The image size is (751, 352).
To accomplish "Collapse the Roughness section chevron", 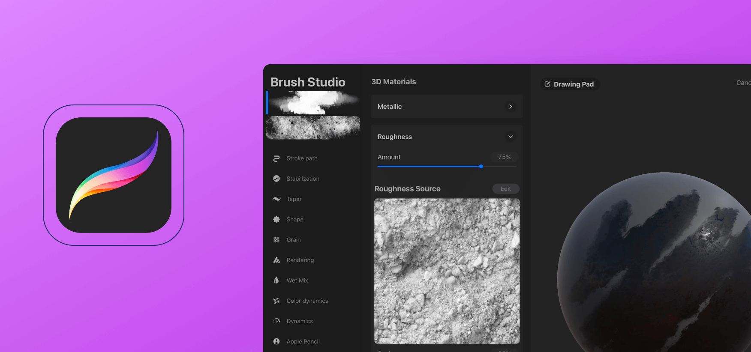I will pyautogui.click(x=511, y=137).
